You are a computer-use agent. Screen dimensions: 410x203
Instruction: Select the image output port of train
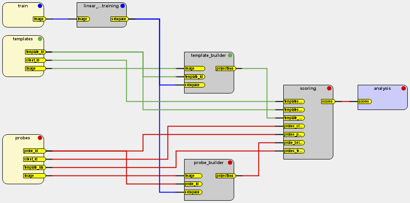tap(39, 19)
